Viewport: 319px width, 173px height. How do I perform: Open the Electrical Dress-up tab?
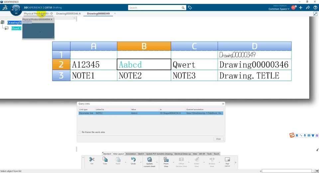coord(183,154)
